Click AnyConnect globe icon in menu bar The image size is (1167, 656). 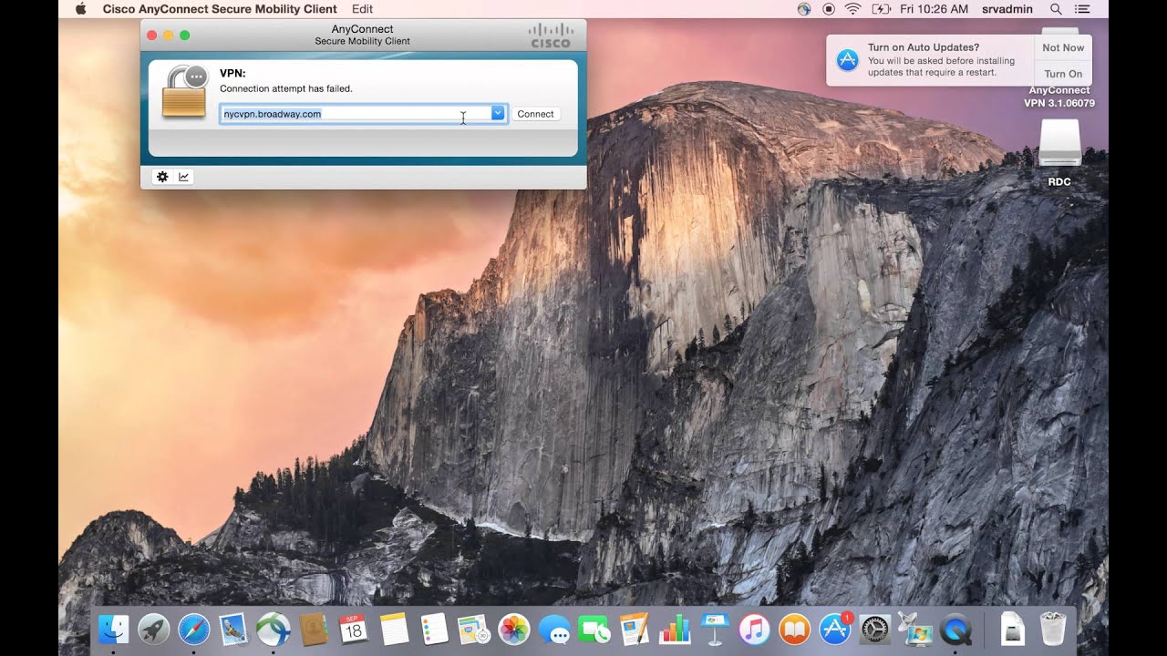[x=804, y=9]
